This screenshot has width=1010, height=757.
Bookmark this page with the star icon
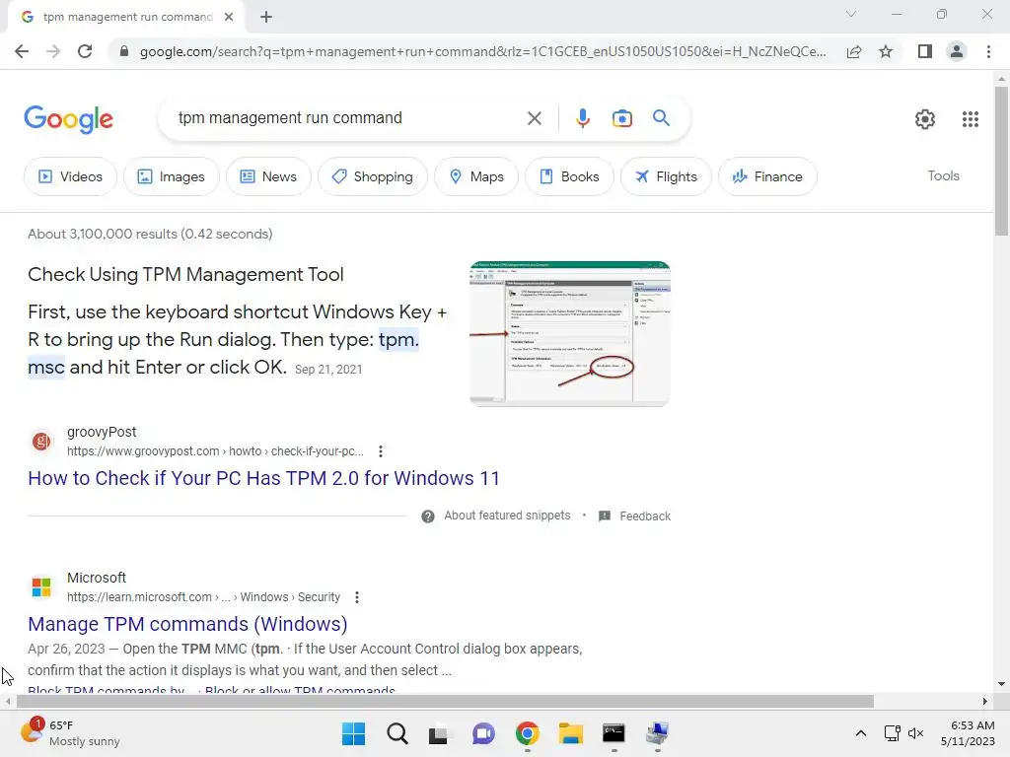click(x=886, y=51)
